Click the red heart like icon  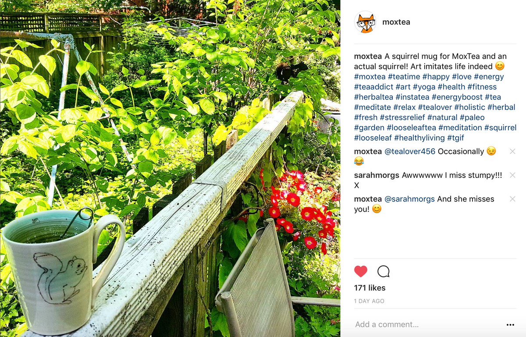click(361, 272)
